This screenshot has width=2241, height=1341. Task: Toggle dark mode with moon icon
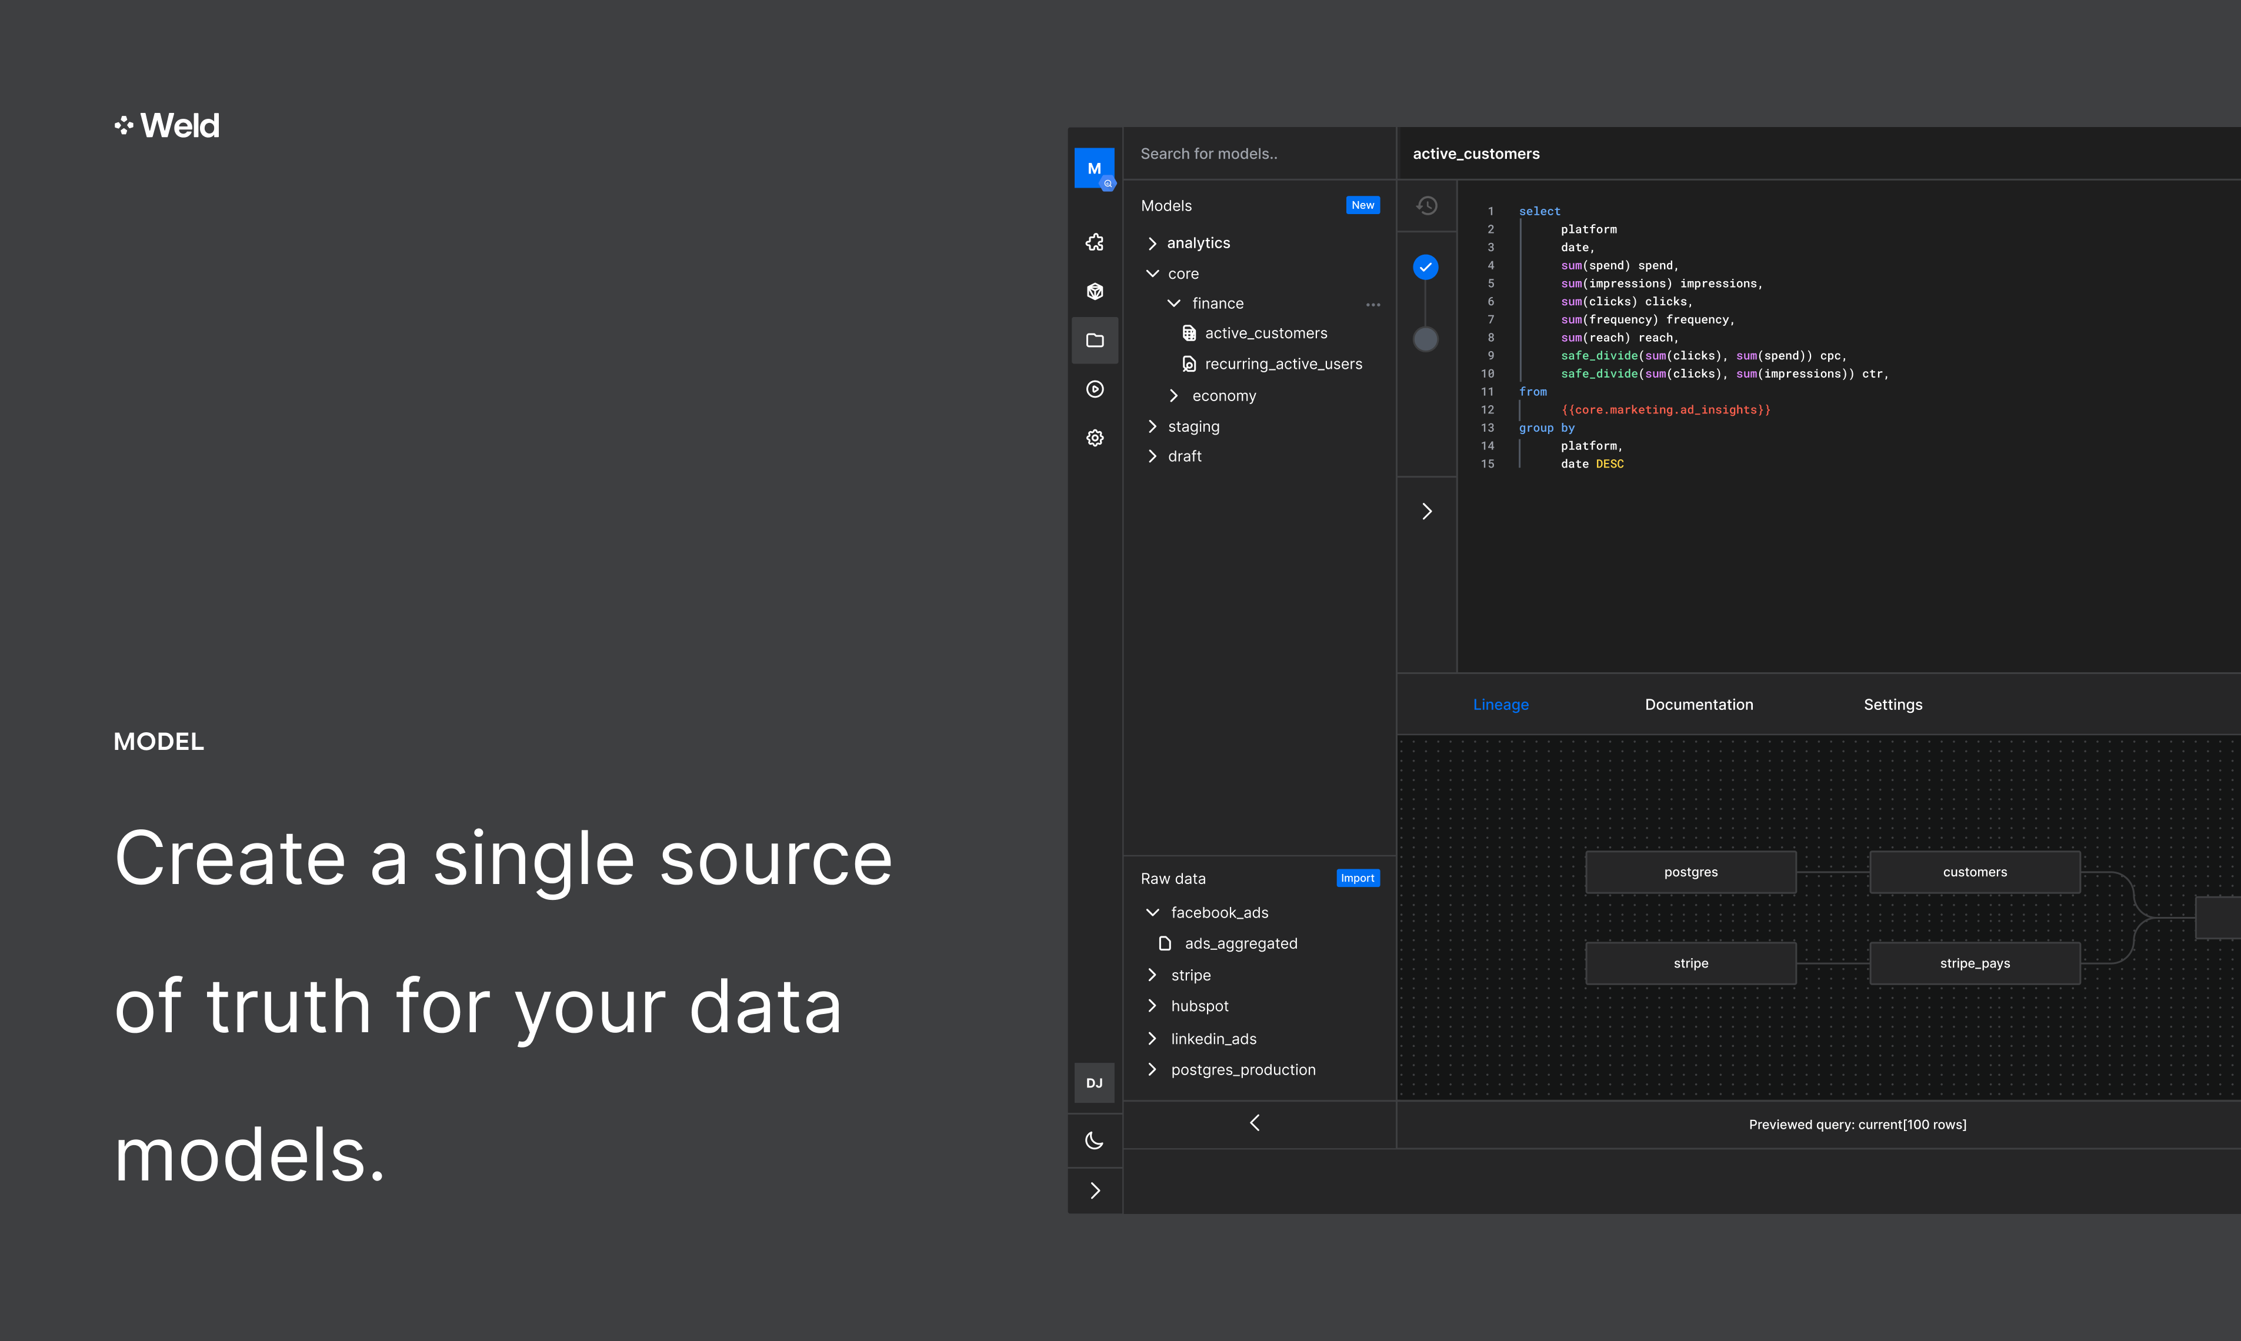tap(1094, 1140)
